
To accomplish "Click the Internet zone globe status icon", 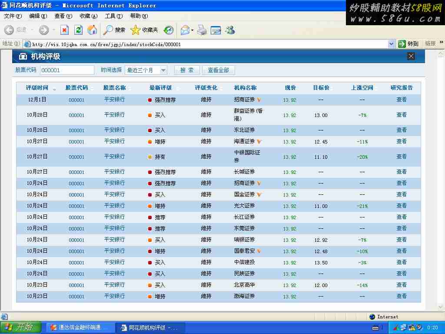I will tap(372, 317).
